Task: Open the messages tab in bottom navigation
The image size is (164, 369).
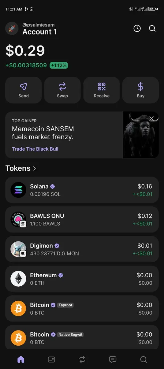Action: tap(113, 359)
